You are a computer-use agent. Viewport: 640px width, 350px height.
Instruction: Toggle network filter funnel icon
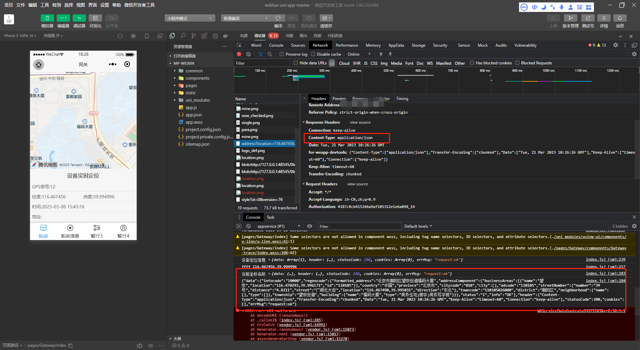pos(261,54)
